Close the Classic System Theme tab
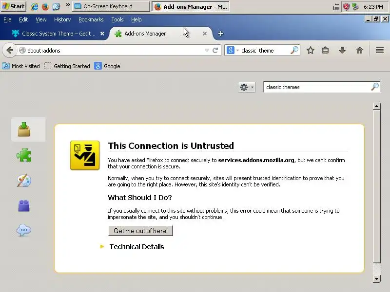Image resolution: width=390 pixels, height=292 pixels. coord(102,34)
